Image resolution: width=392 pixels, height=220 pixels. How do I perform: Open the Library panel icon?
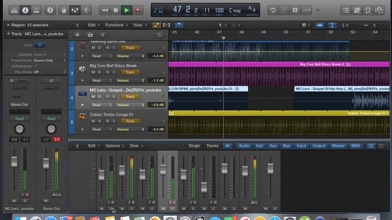pyautogui.click(x=14, y=10)
